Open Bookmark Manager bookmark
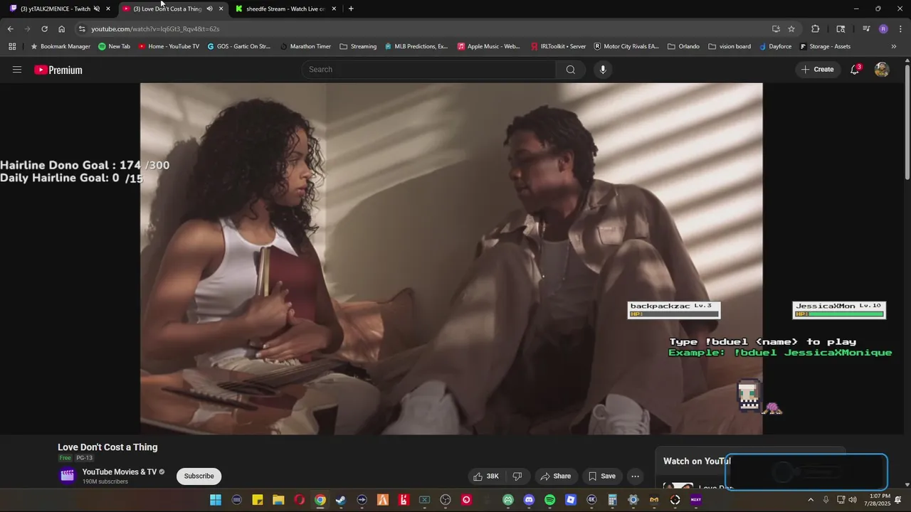911x512 pixels. pos(60,46)
